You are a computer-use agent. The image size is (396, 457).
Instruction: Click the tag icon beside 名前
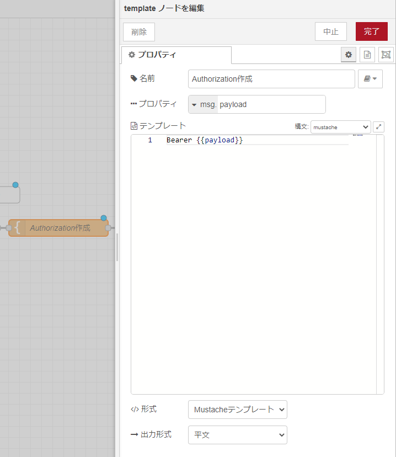133,78
